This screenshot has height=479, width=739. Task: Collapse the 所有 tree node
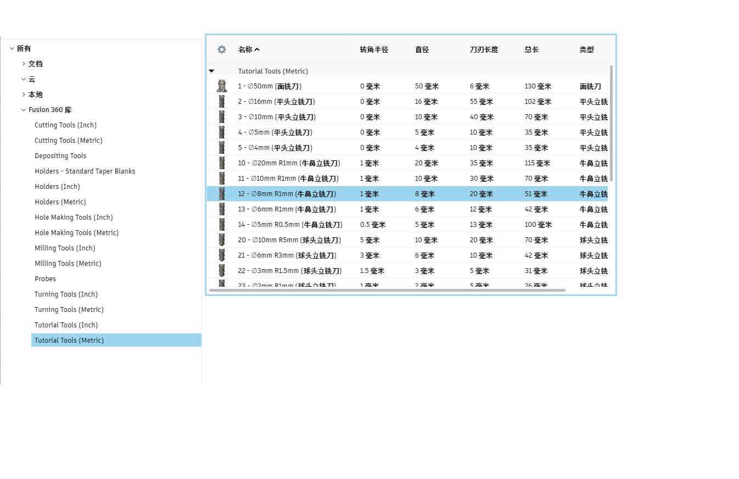pos(12,48)
